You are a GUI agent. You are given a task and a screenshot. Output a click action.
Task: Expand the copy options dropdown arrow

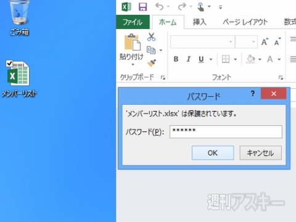(161, 50)
